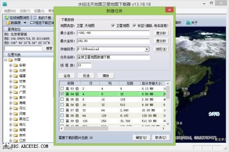Open the 任务(T) menu
Image resolution: width=229 pixels, height=152 pixels.
click(25, 11)
